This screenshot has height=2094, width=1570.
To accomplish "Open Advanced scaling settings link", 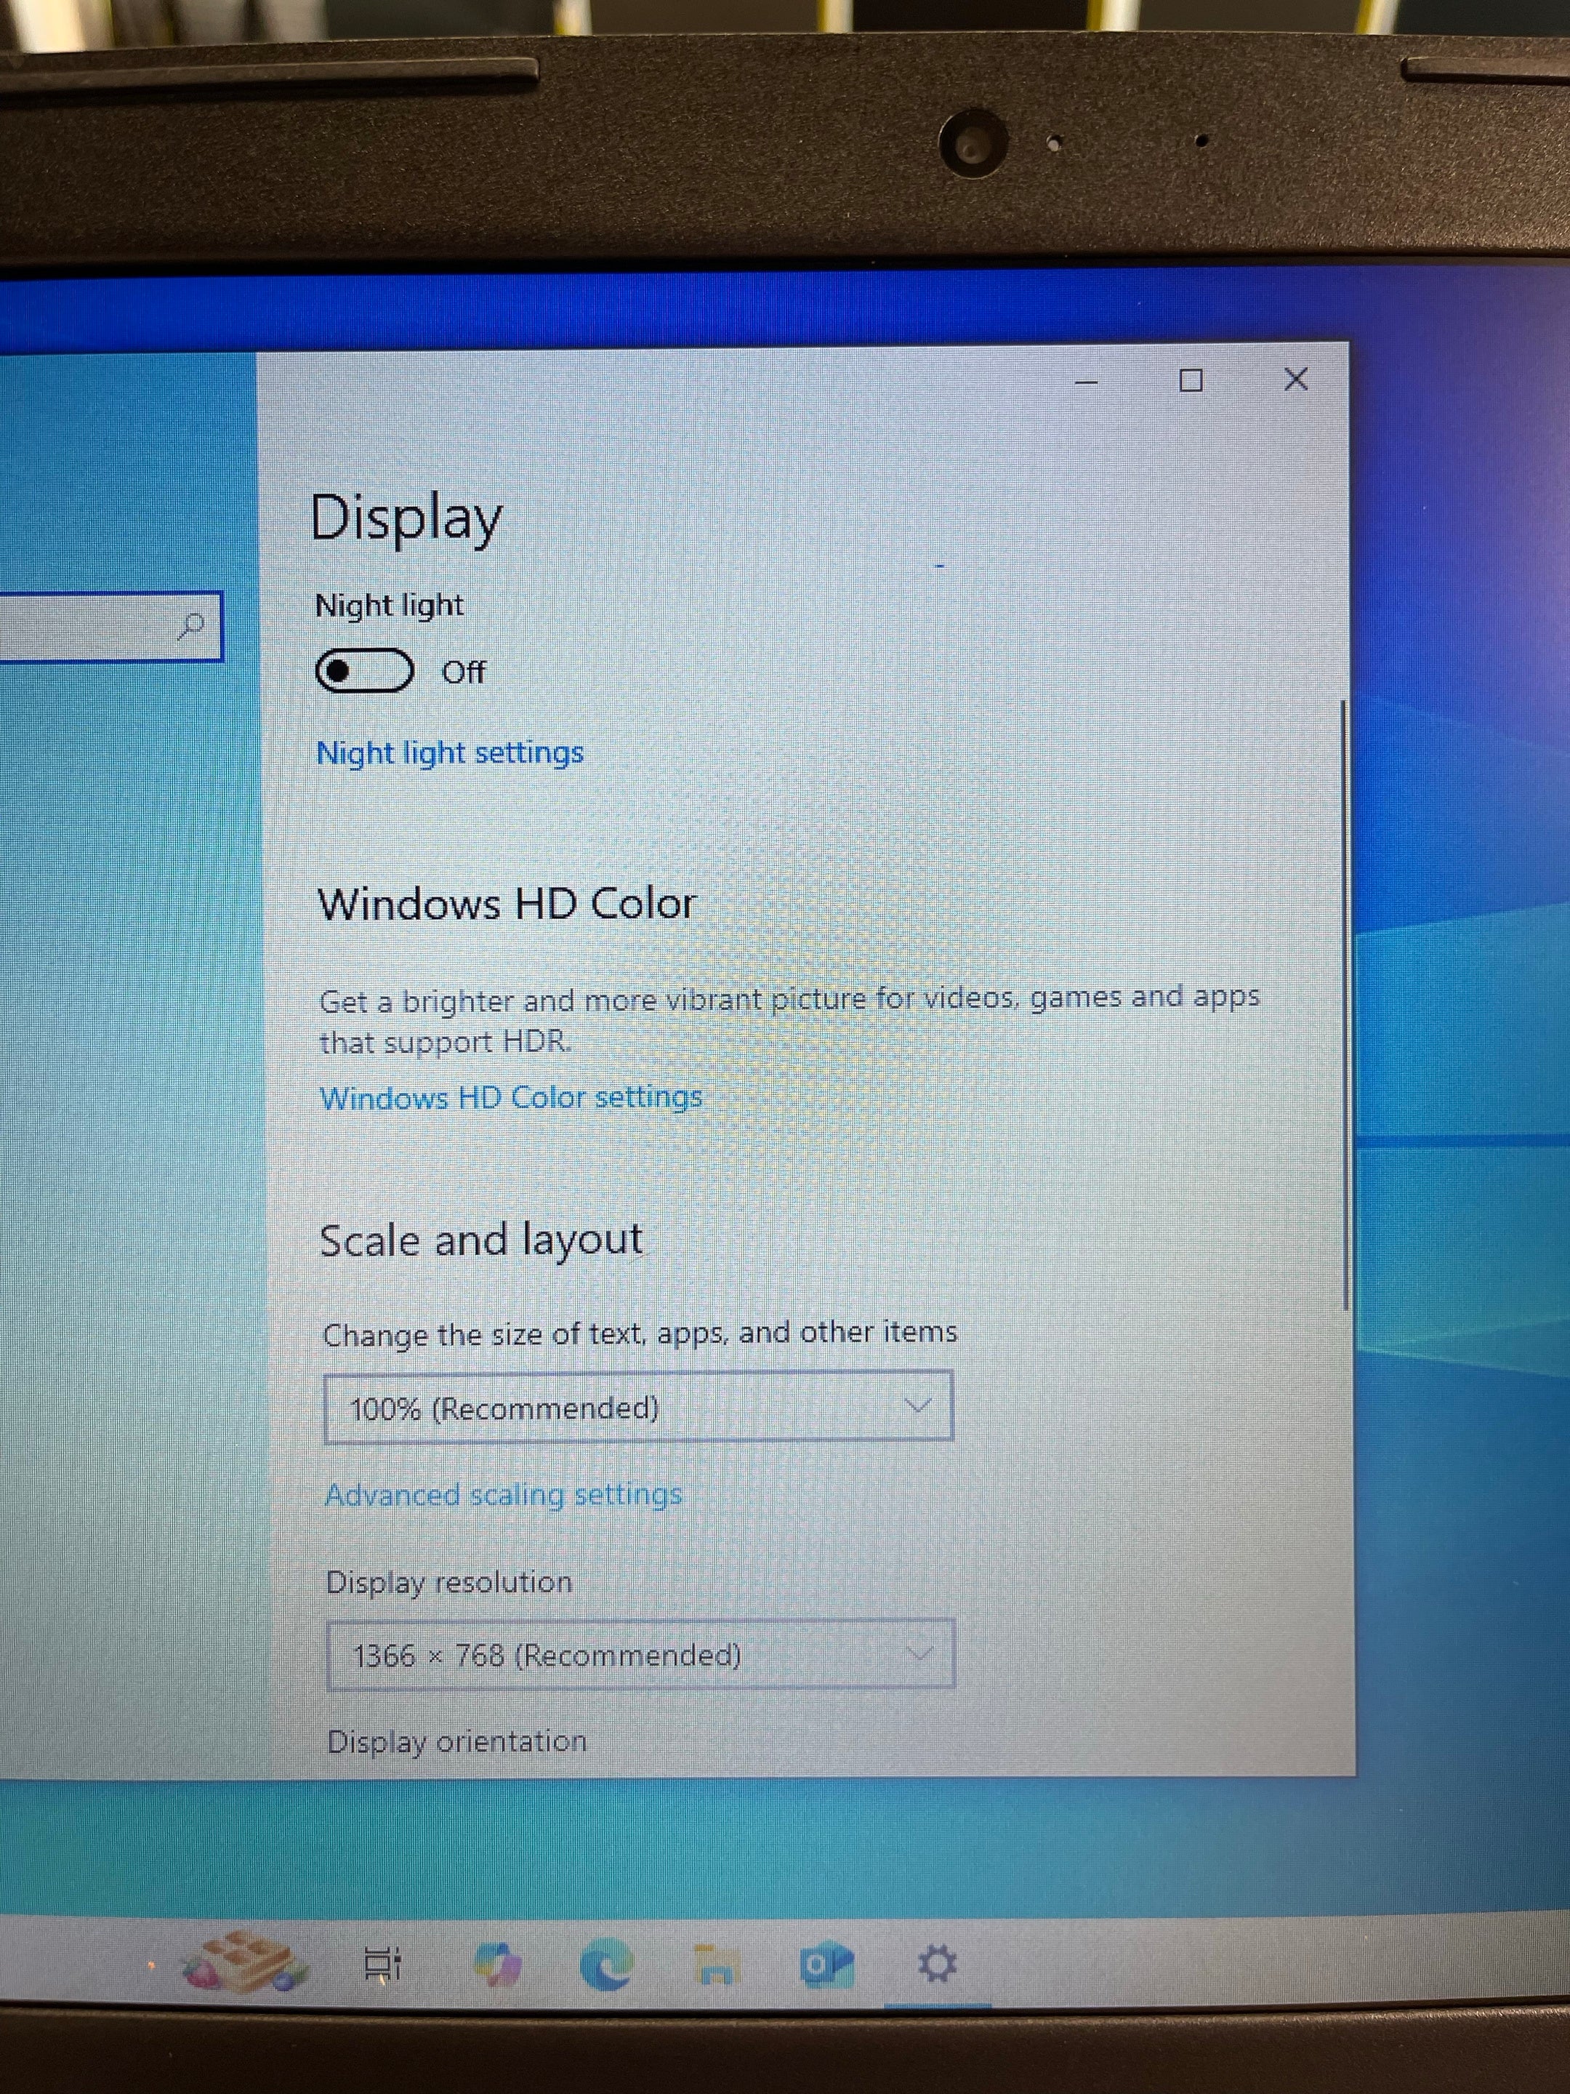I will coord(504,1495).
